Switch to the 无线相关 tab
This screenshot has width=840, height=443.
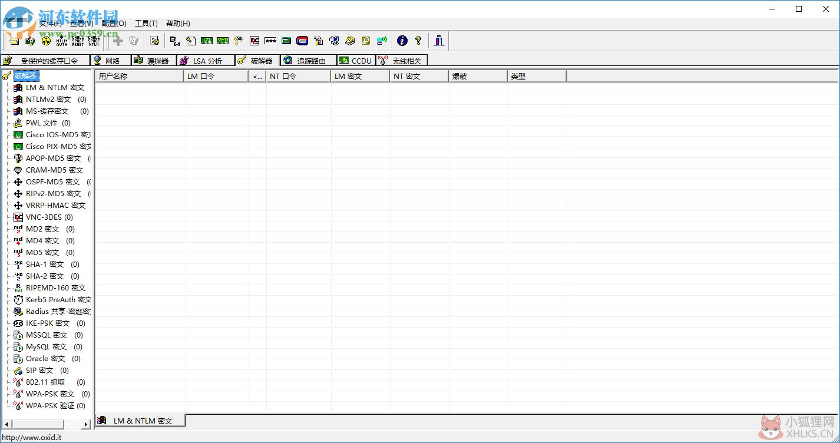401,61
